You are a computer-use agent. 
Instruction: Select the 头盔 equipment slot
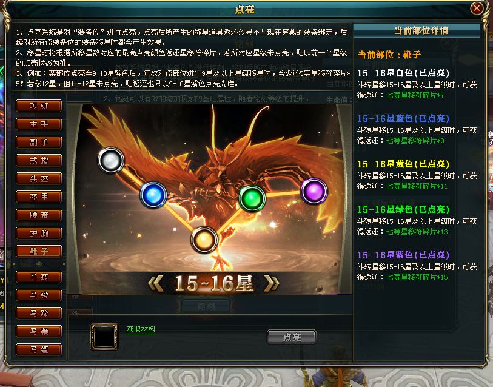39,179
